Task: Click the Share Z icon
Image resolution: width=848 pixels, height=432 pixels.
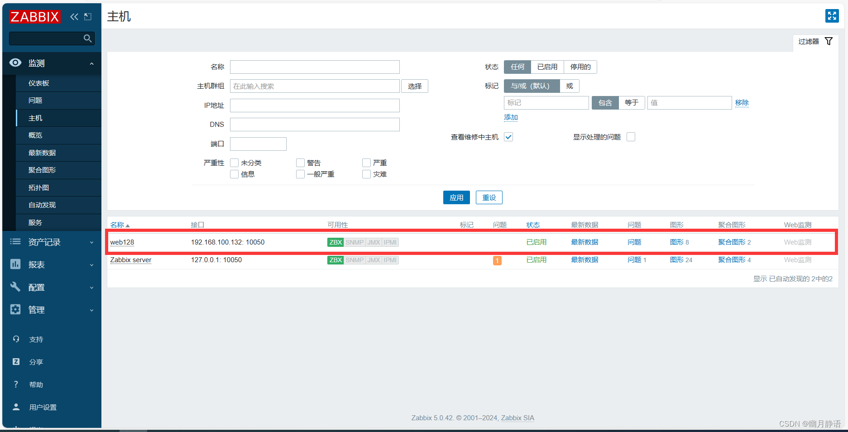Action: pos(16,361)
